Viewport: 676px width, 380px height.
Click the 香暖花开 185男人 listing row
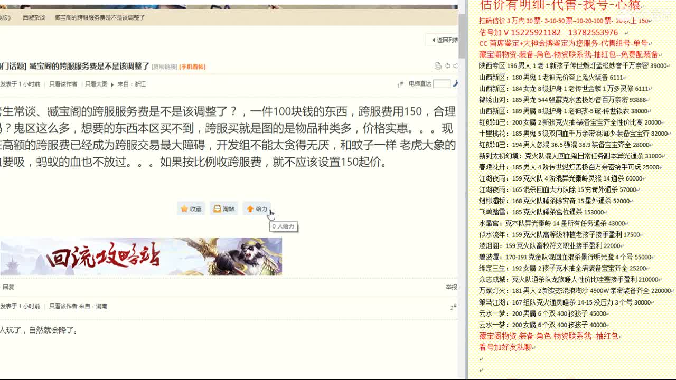569,167
